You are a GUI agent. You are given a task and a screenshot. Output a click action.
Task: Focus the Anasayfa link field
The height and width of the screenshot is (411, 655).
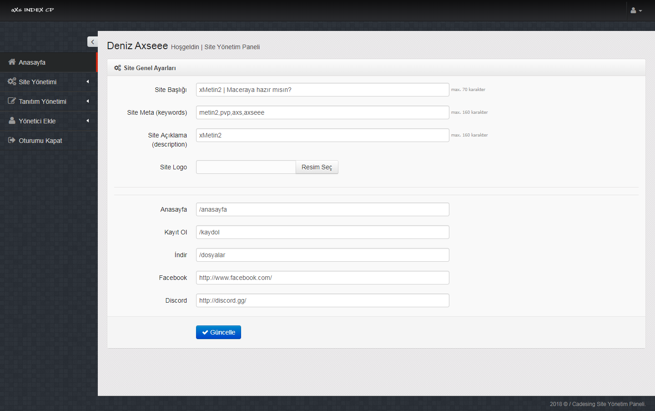tap(322, 209)
